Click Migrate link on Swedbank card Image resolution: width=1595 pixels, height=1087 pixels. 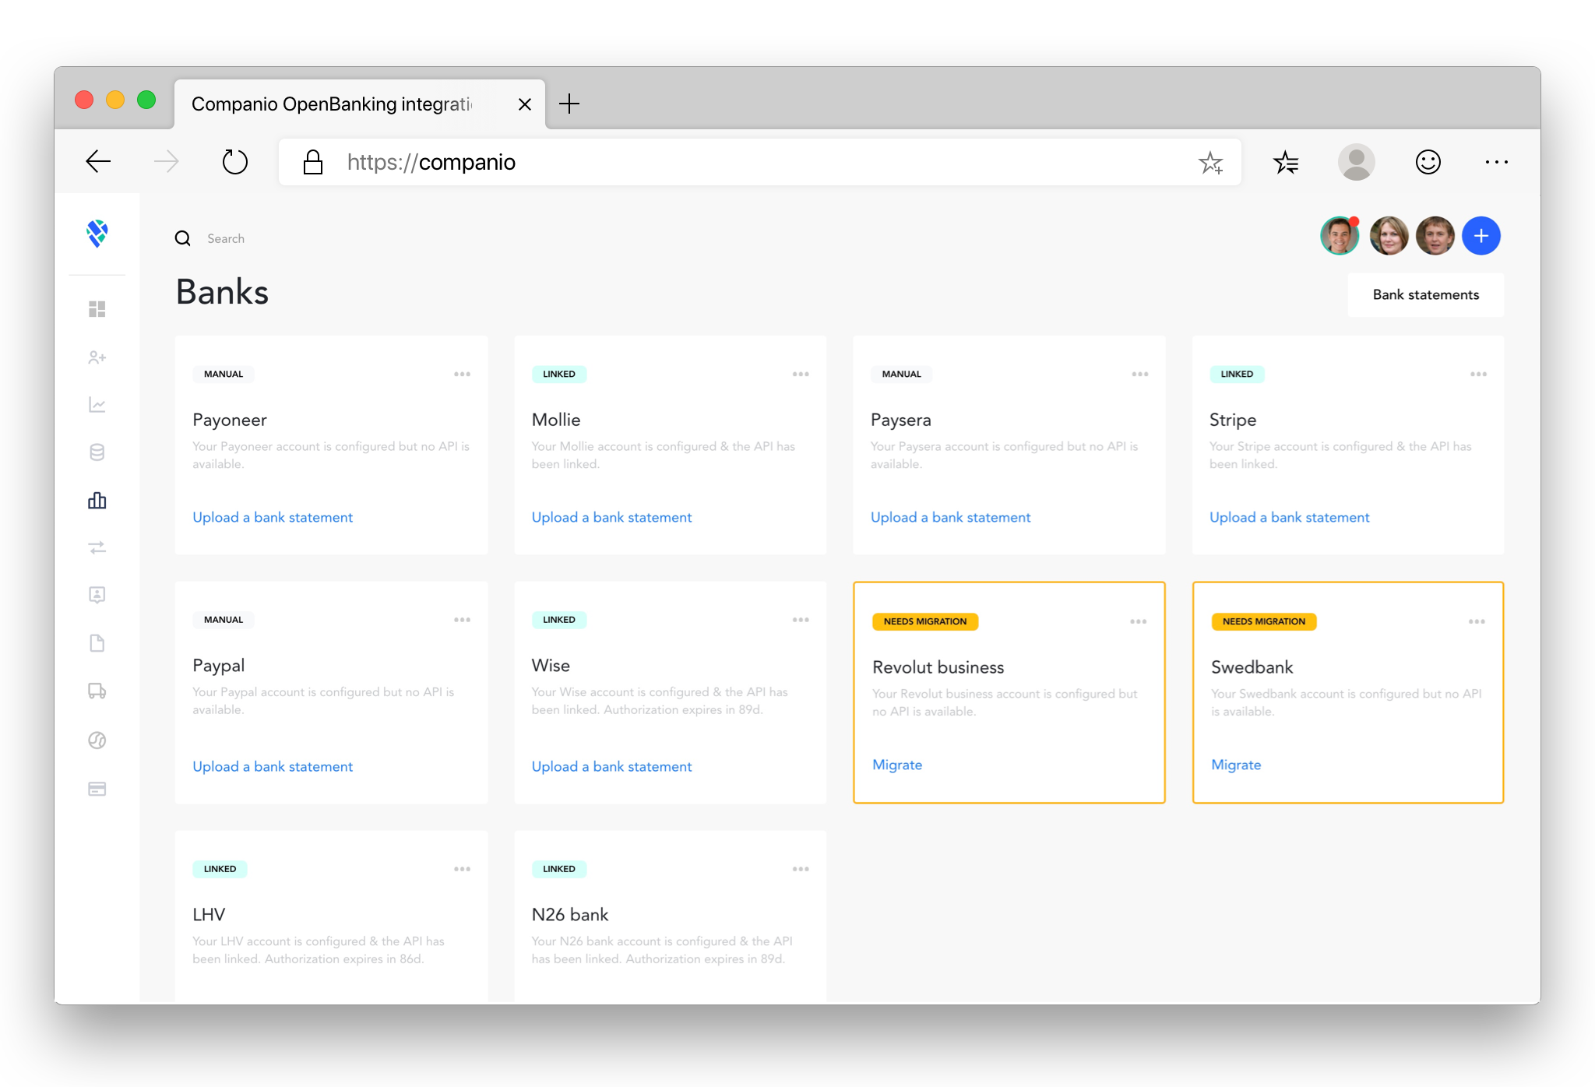[x=1235, y=765]
